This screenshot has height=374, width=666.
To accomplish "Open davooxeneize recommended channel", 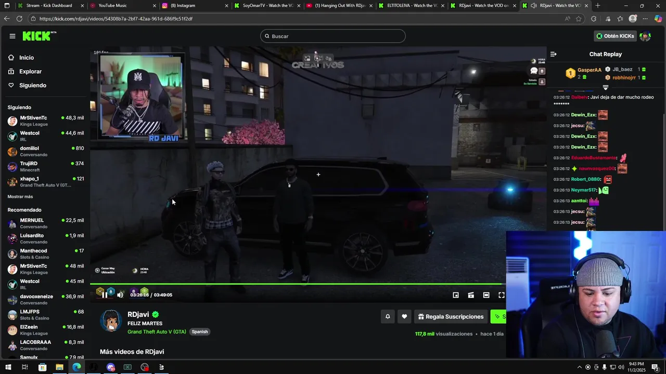I will (46, 299).
